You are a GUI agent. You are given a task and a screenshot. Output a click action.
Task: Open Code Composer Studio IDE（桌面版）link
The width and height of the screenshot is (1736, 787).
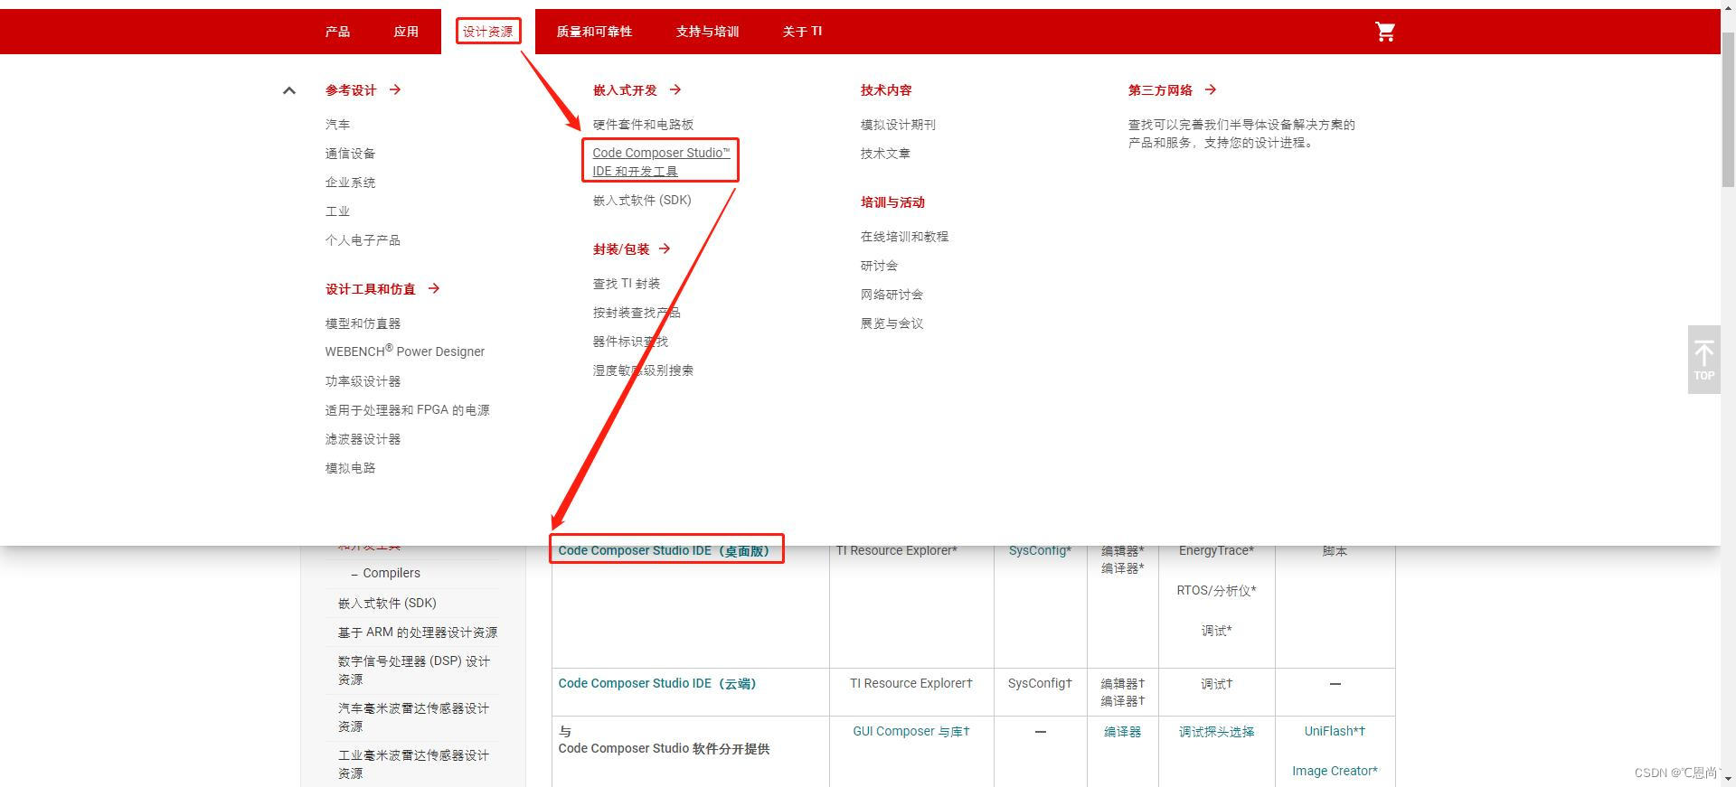click(664, 550)
